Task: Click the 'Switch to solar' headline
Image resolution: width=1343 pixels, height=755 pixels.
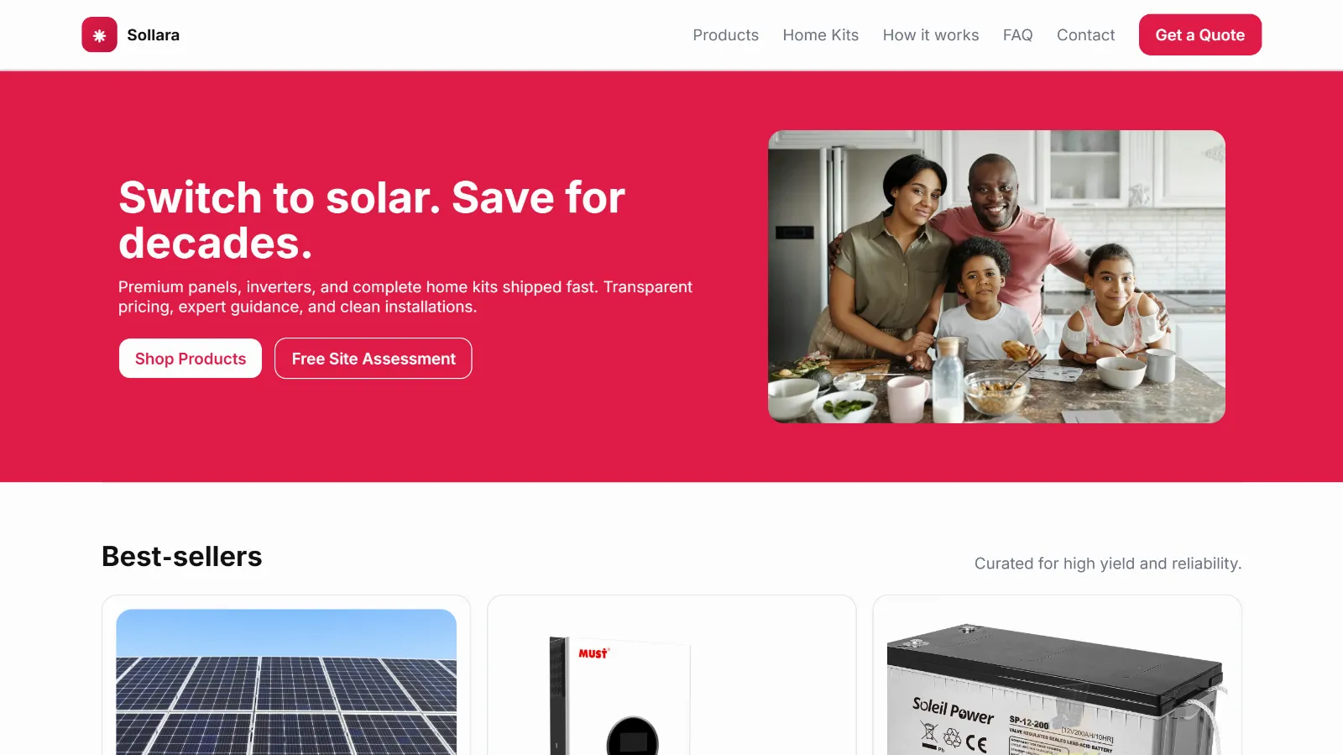Action: 372,220
